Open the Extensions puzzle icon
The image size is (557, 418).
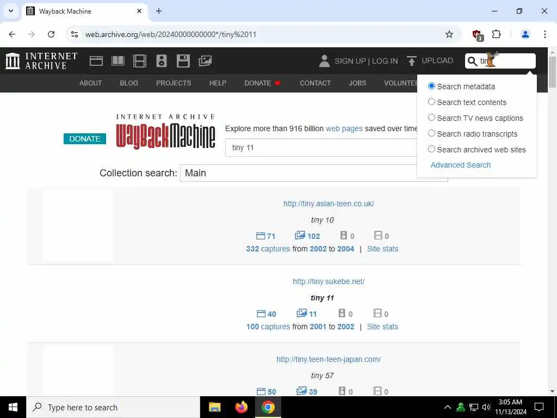(496, 34)
